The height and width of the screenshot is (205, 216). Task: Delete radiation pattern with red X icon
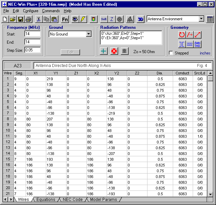coord(114,51)
